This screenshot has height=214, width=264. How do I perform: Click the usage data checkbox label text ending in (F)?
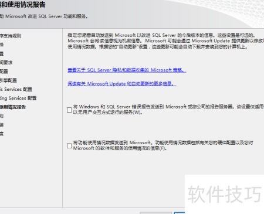pos(163,145)
